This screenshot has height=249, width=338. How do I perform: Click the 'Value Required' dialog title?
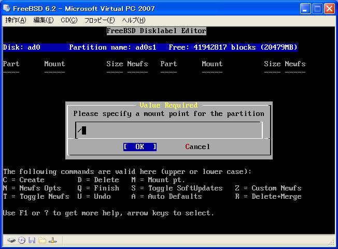tap(168, 105)
